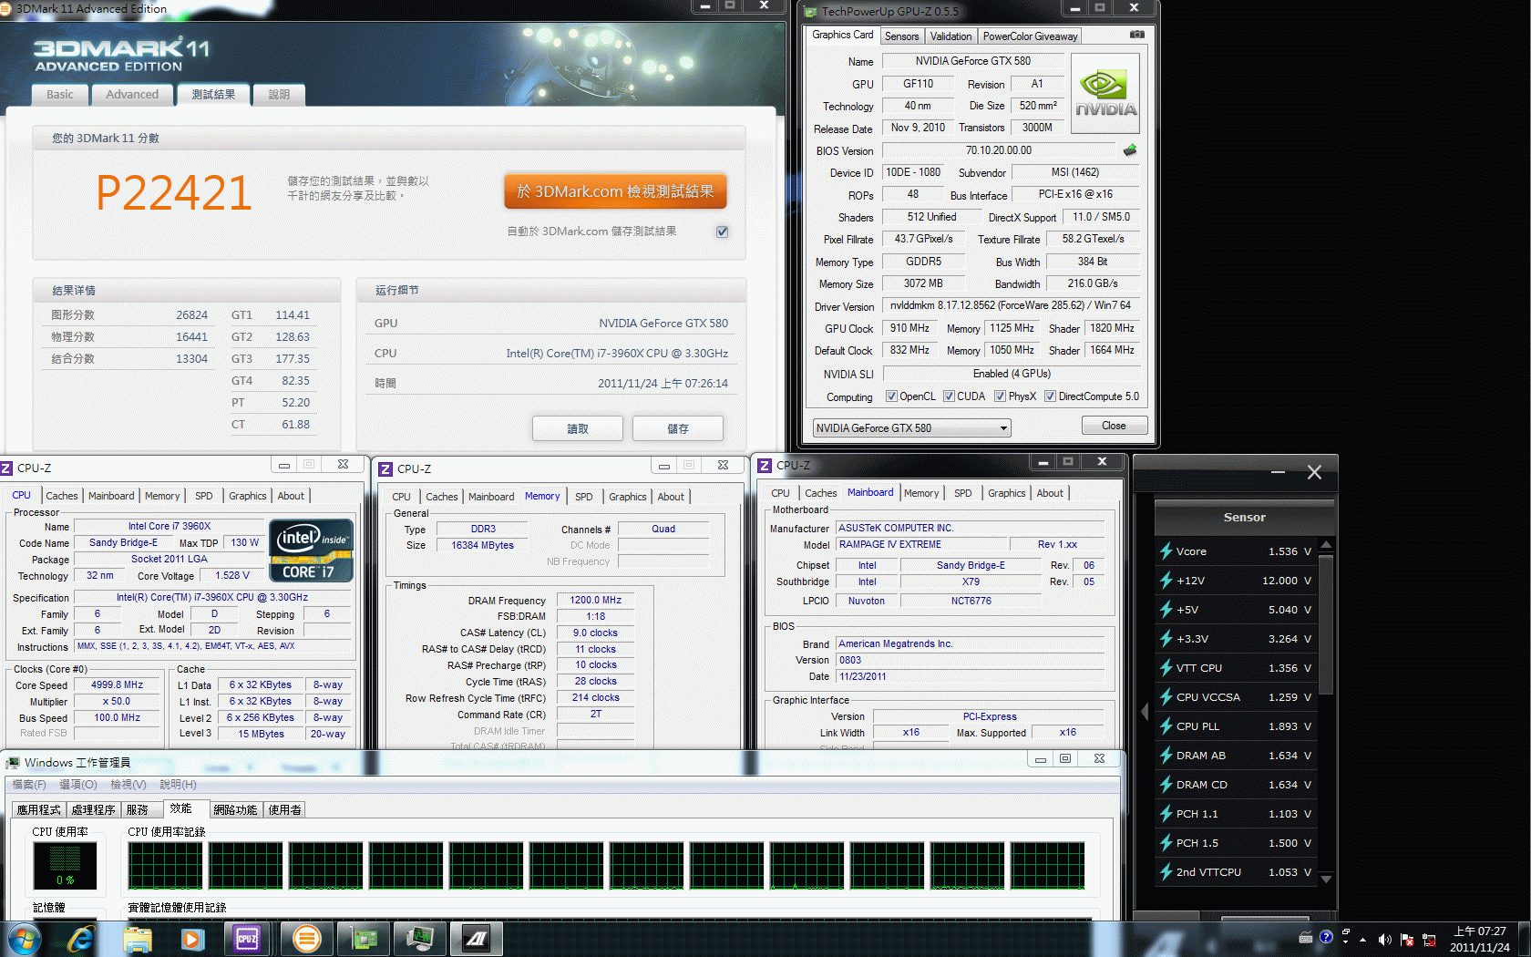The height and width of the screenshot is (957, 1531).
Task: Open the Sensors tab in GPU-Z
Action: point(901,36)
